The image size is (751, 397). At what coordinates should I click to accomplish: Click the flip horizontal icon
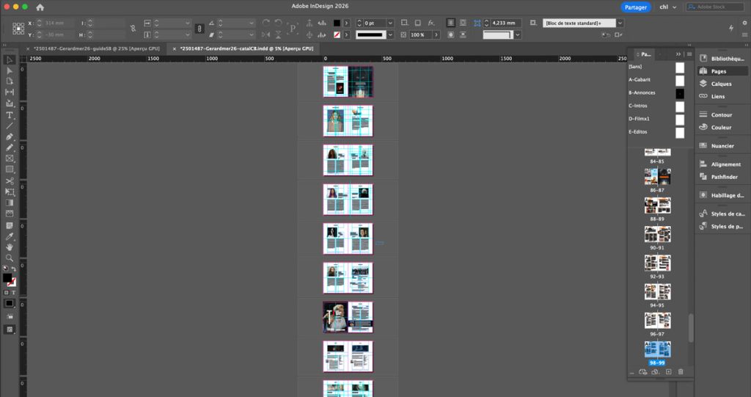click(266, 34)
